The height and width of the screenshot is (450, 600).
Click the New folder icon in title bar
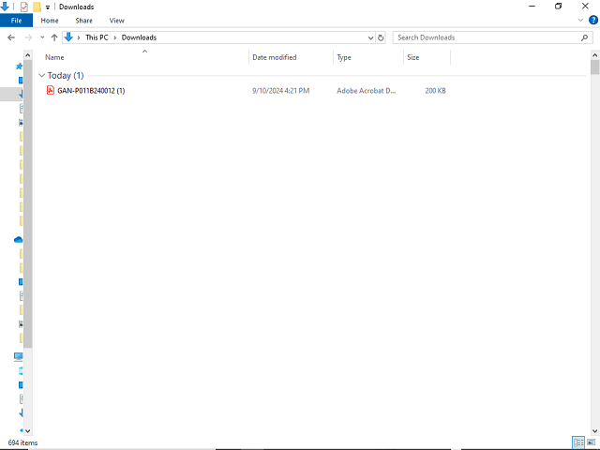(37, 7)
